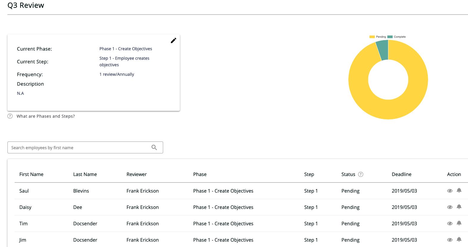Click the 1 review/Annually frequency value
This screenshot has width=468, height=247.
117,74
